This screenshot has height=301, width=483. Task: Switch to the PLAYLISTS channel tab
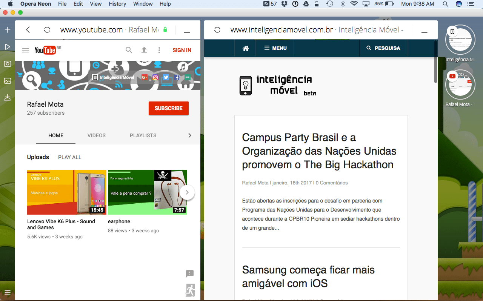(x=143, y=135)
